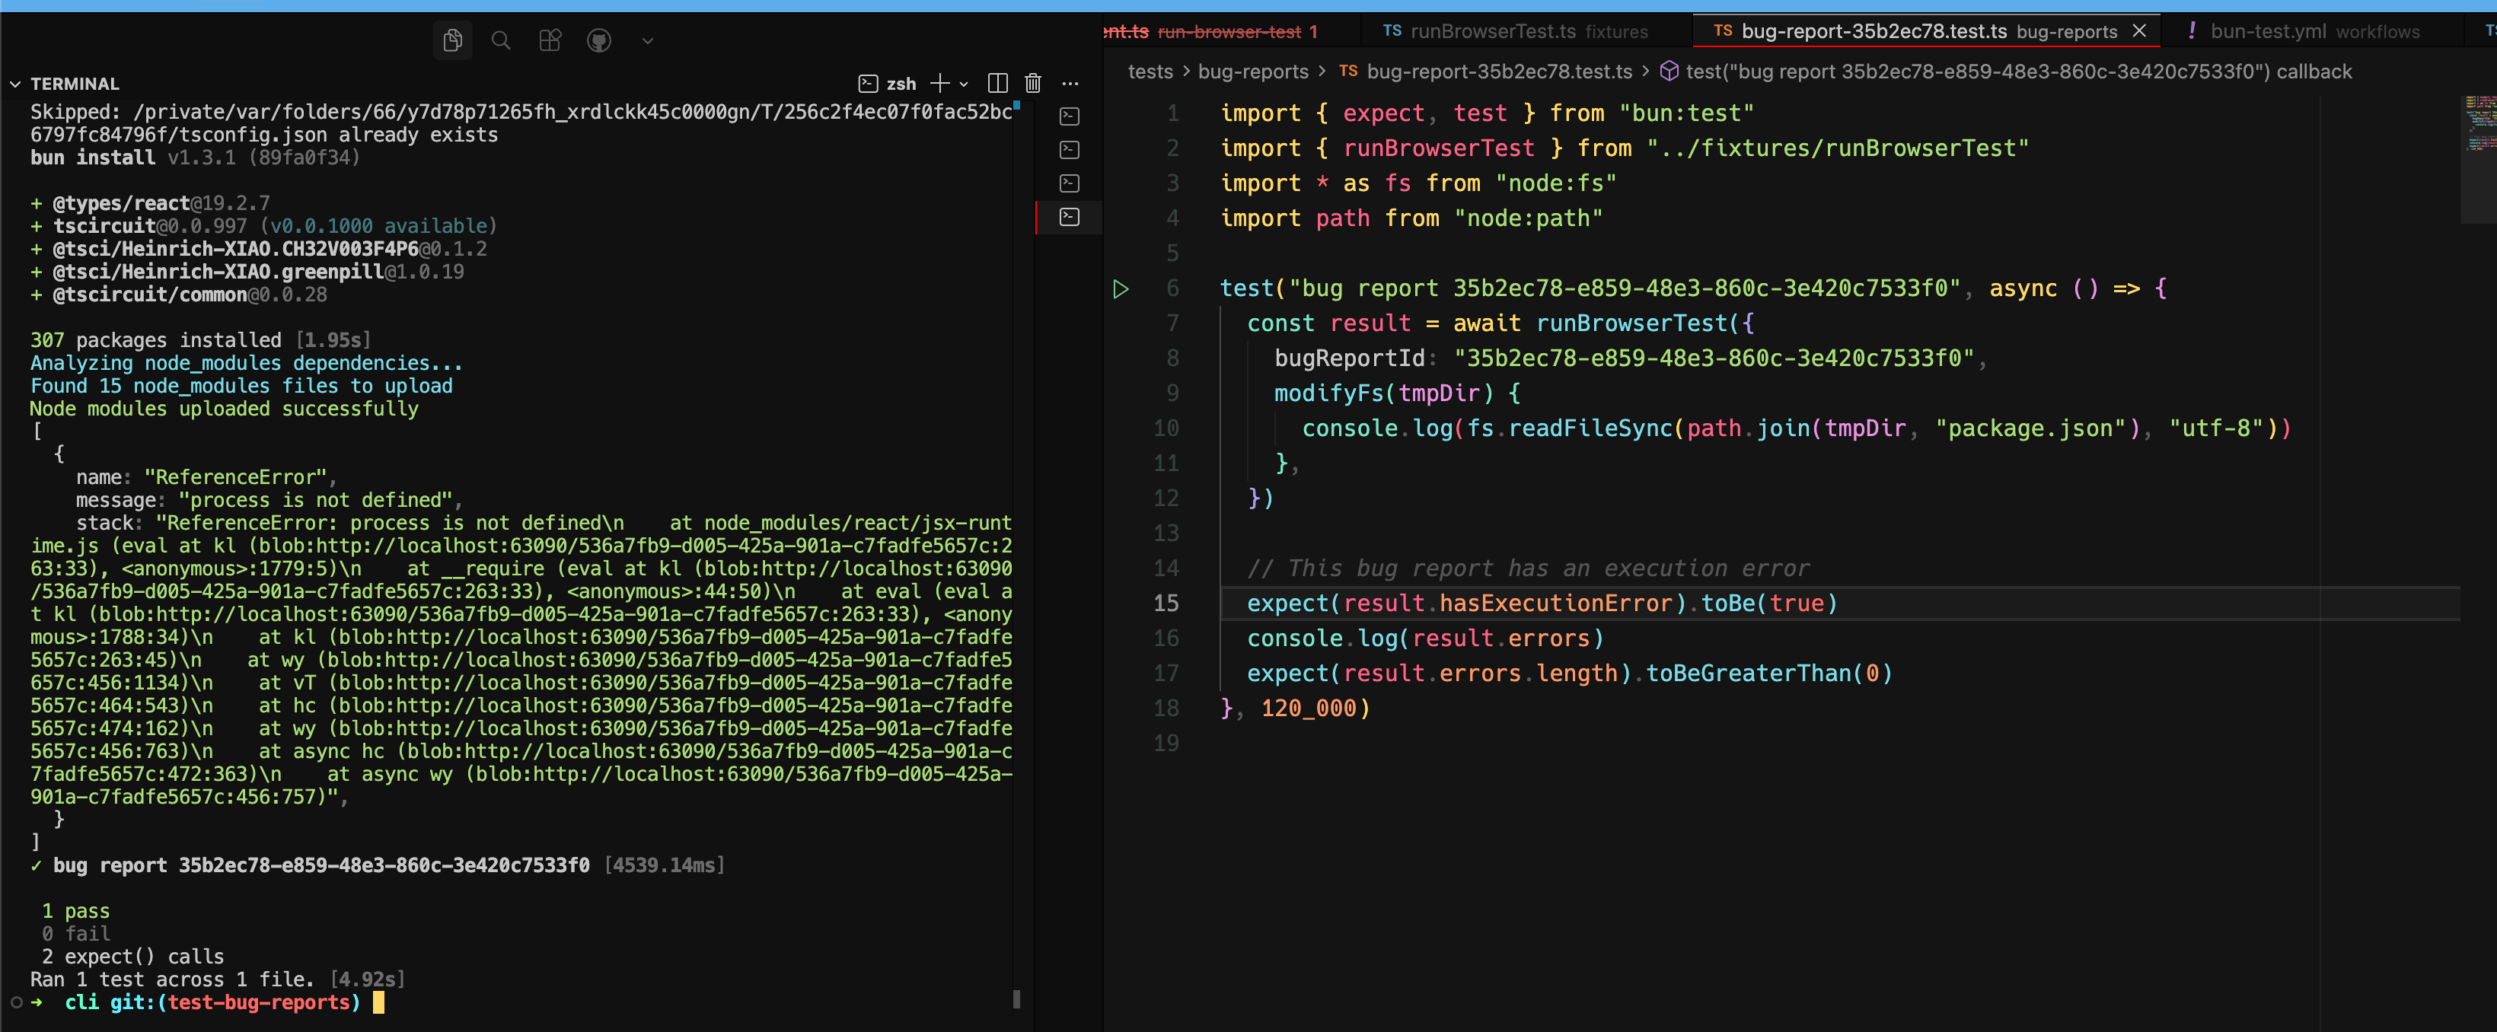Close the bug-report-35b2ec78.test.ts tab
Viewport: 2497px width, 1032px height.
point(2139,31)
